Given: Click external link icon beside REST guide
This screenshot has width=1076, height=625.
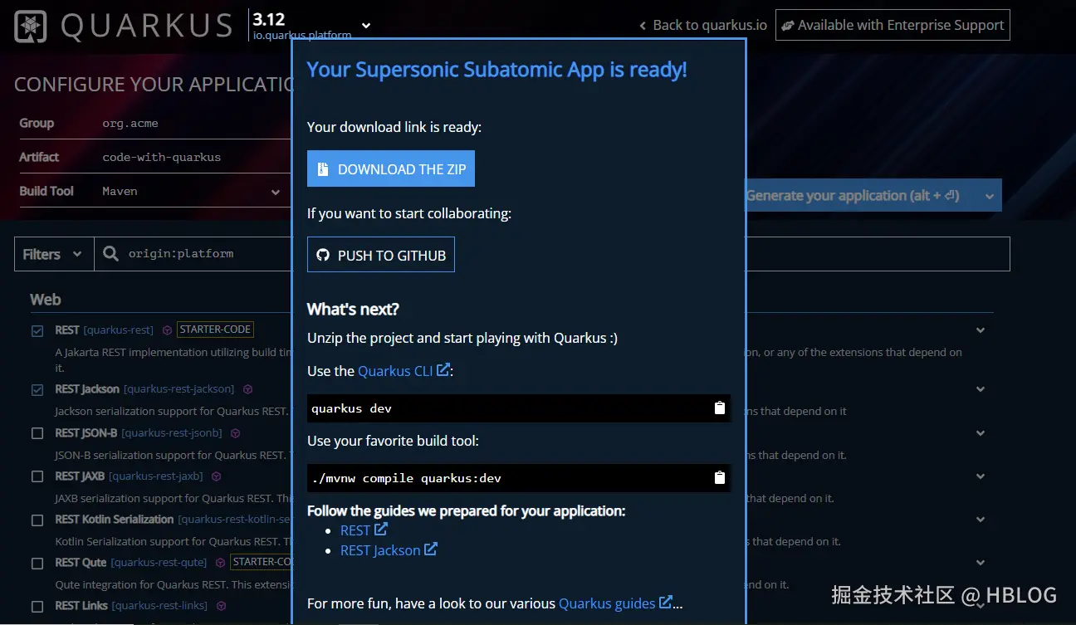Looking at the screenshot, I should [381, 530].
